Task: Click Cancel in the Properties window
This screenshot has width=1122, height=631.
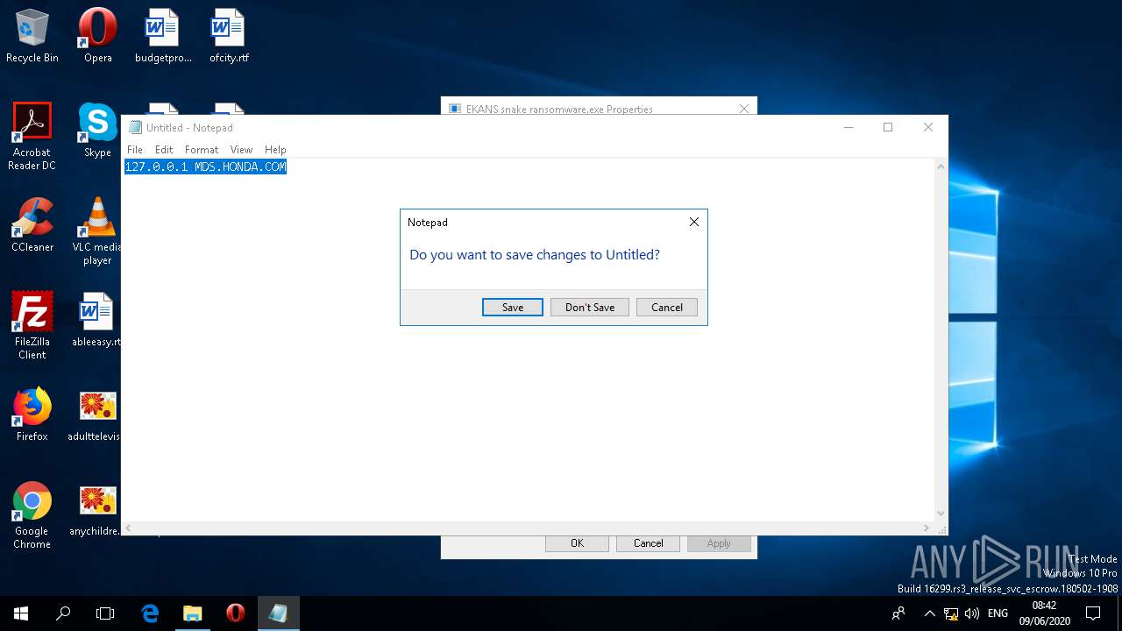Action: click(x=649, y=543)
